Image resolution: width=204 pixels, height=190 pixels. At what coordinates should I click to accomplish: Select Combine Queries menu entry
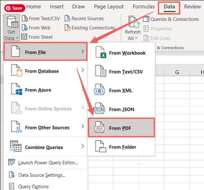tap(46, 147)
